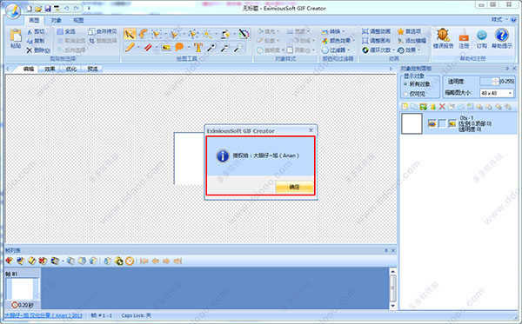Viewport: 522px width, 324px height.
Task: Go to first frame arrow
Action: coord(144,261)
